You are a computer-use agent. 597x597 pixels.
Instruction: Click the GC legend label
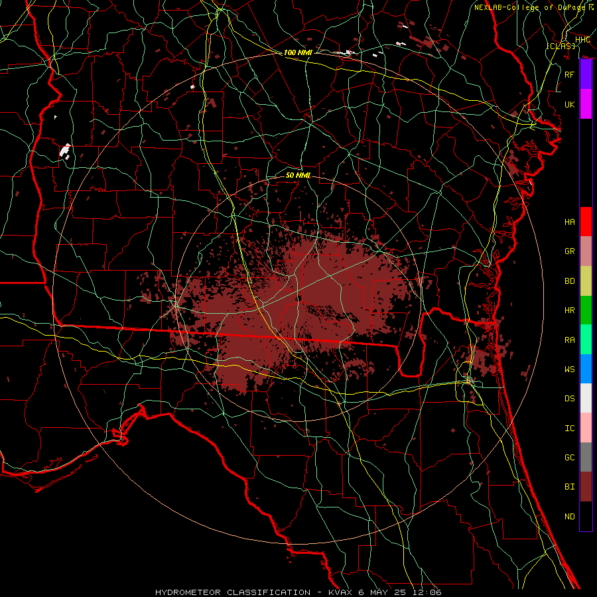coord(570,458)
